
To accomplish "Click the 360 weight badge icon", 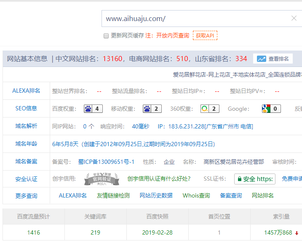I will tap(209, 109).
